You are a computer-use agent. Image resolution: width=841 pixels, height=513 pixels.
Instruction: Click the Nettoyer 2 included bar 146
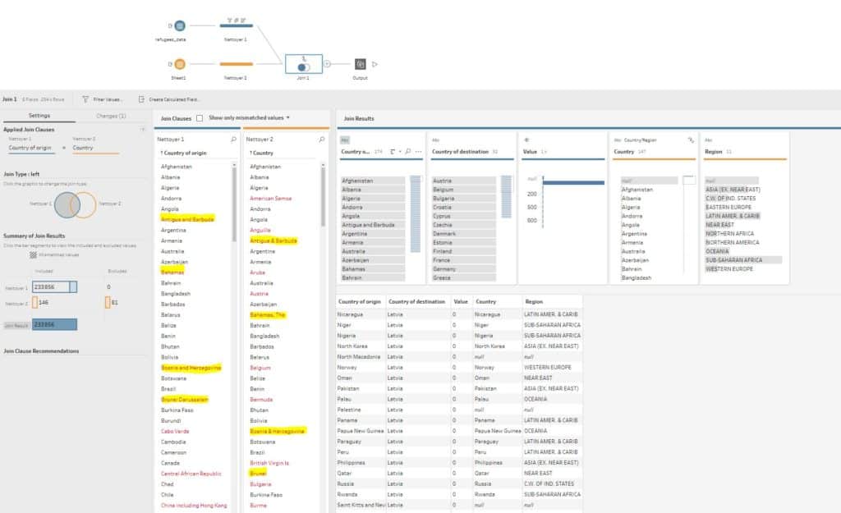(x=34, y=302)
